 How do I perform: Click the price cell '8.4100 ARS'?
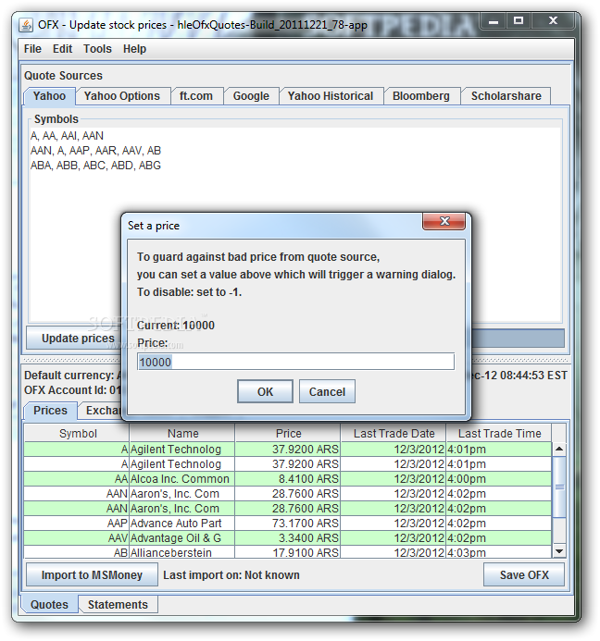[x=288, y=479]
